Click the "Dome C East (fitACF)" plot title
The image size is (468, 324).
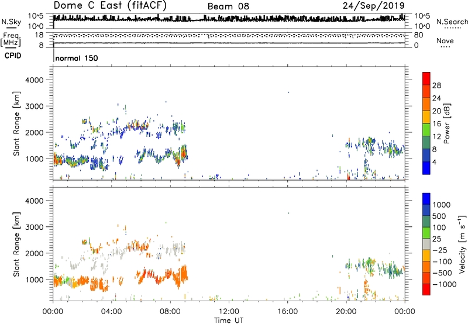pos(110,6)
